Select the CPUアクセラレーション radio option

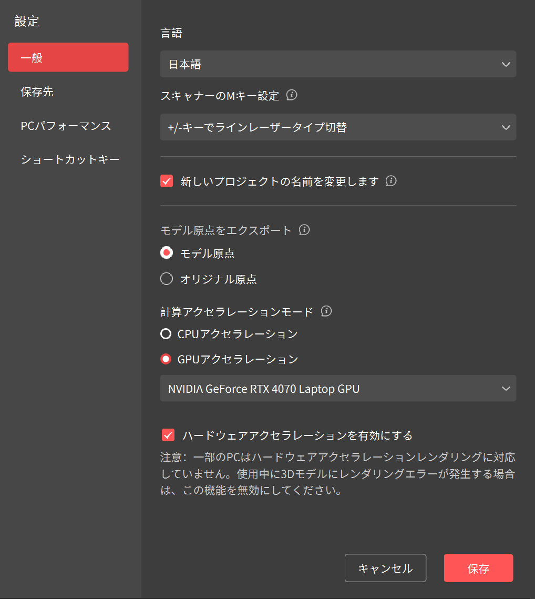166,334
